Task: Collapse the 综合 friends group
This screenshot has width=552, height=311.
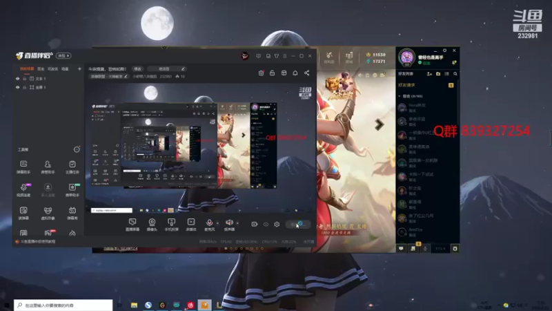Action: click(x=400, y=96)
